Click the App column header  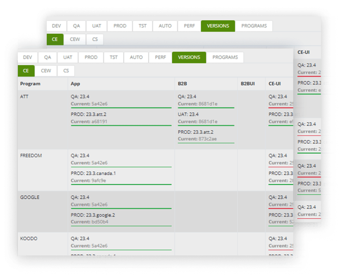pyautogui.click(x=75, y=84)
